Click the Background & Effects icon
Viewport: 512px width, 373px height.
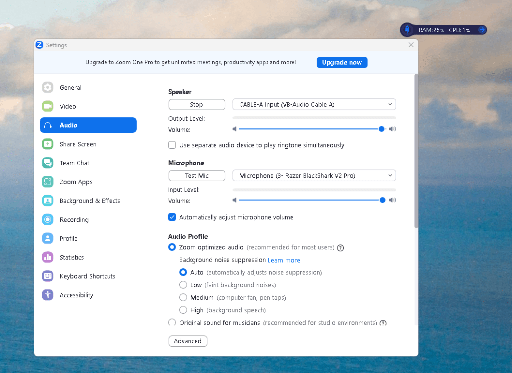[48, 201]
